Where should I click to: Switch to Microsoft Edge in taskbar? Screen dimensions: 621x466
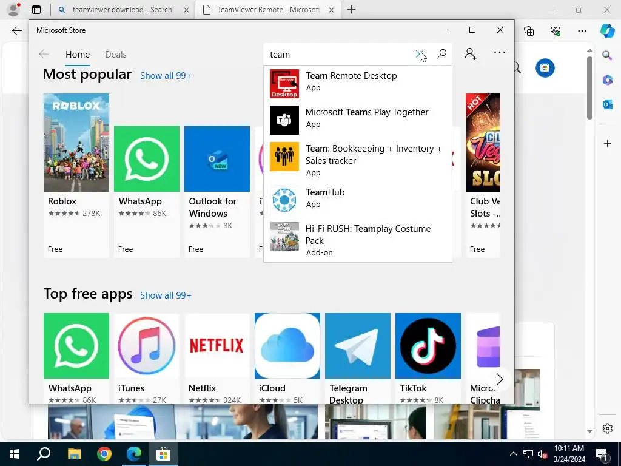[134, 454]
